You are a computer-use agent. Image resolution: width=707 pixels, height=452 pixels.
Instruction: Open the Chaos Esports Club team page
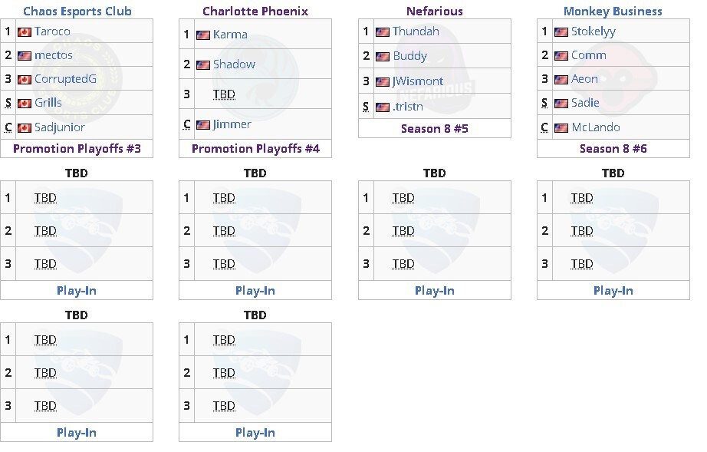pyautogui.click(x=77, y=12)
